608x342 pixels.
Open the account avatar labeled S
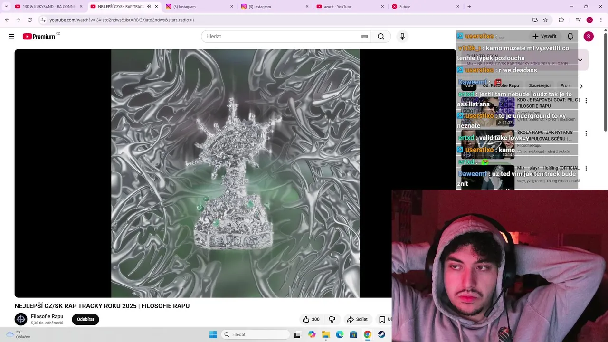[589, 37]
